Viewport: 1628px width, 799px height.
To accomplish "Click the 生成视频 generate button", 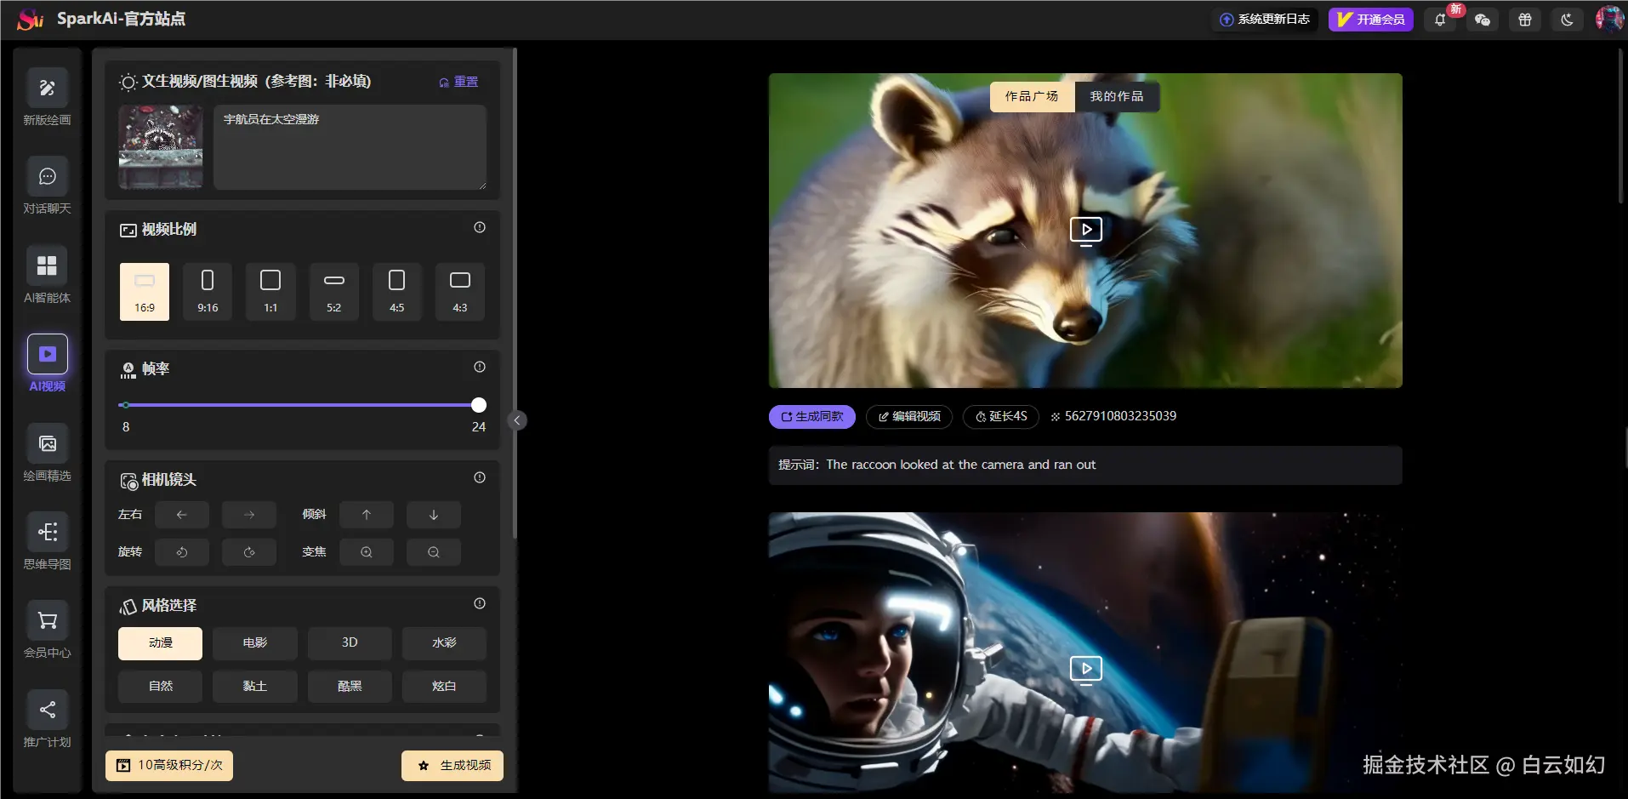I will coord(453,766).
